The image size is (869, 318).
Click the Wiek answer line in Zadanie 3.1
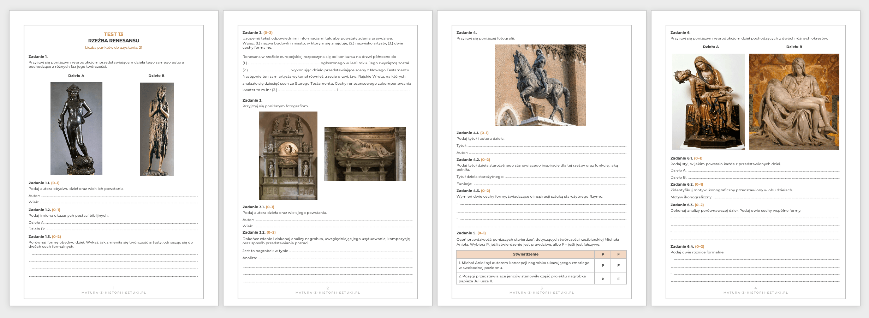pos(333,226)
